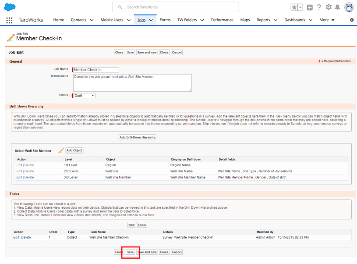Click the Favorites star icon
The width and height of the screenshot is (357, 264).
click(x=294, y=7)
